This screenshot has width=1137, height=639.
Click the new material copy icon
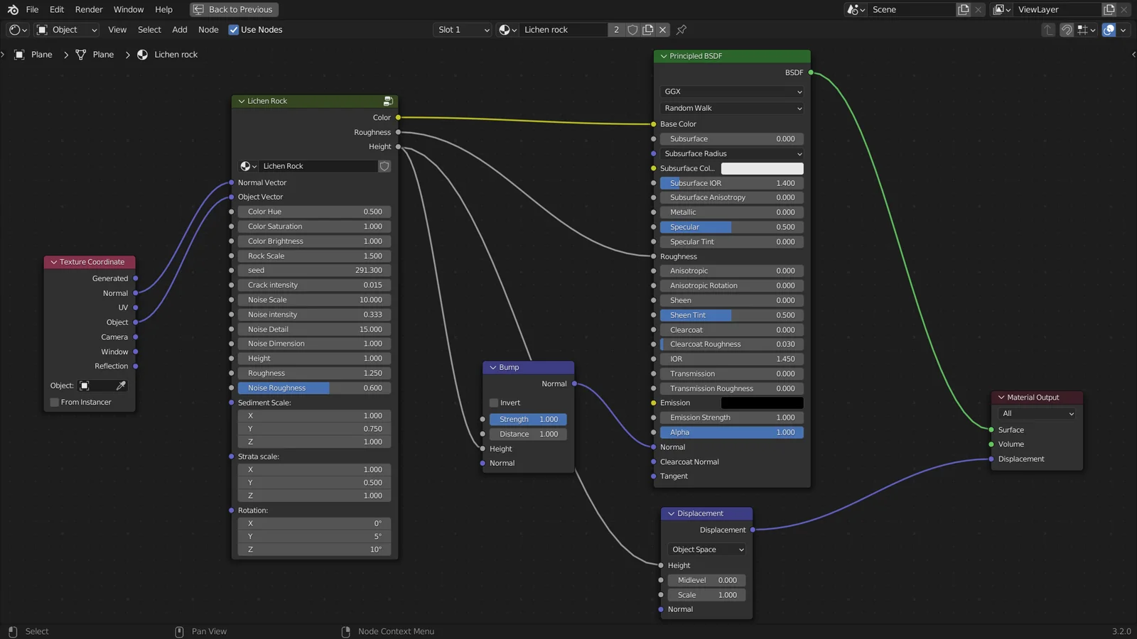click(x=647, y=30)
